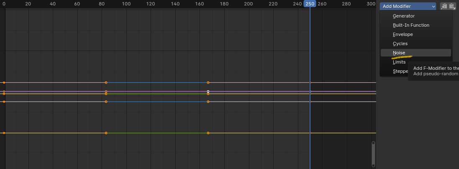
Task: Add the Noise F-Modifier
Action: [399, 53]
